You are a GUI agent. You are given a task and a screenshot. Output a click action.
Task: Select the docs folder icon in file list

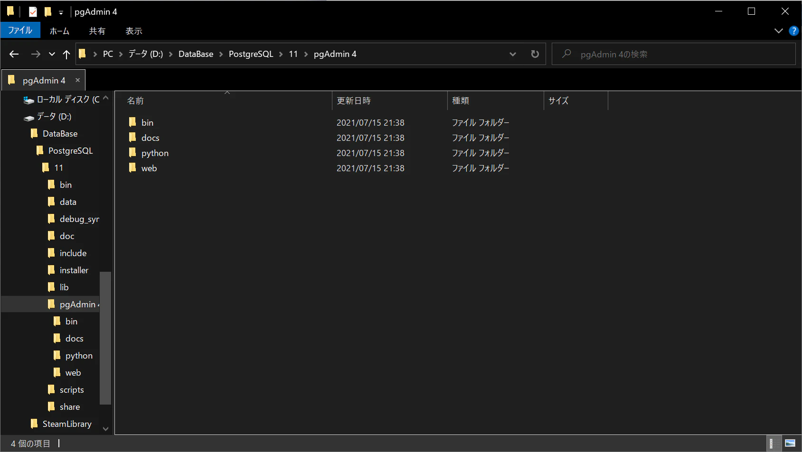click(132, 138)
